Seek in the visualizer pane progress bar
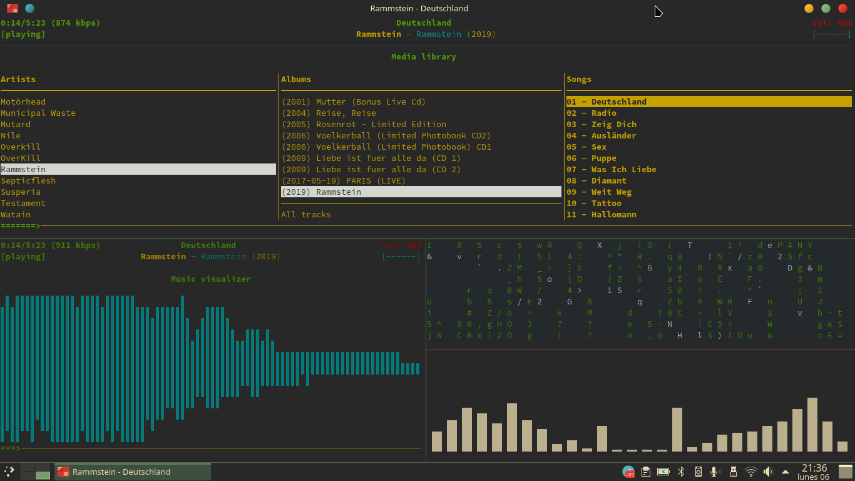The height and width of the screenshot is (481, 855). pos(211,448)
